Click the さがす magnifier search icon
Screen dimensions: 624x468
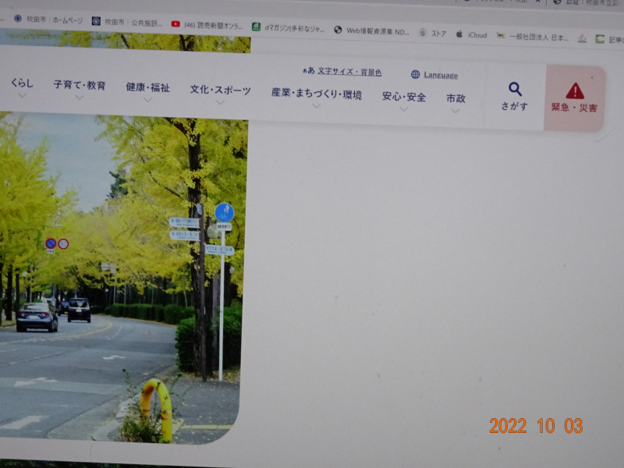pyautogui.click(x=515, y=89)
